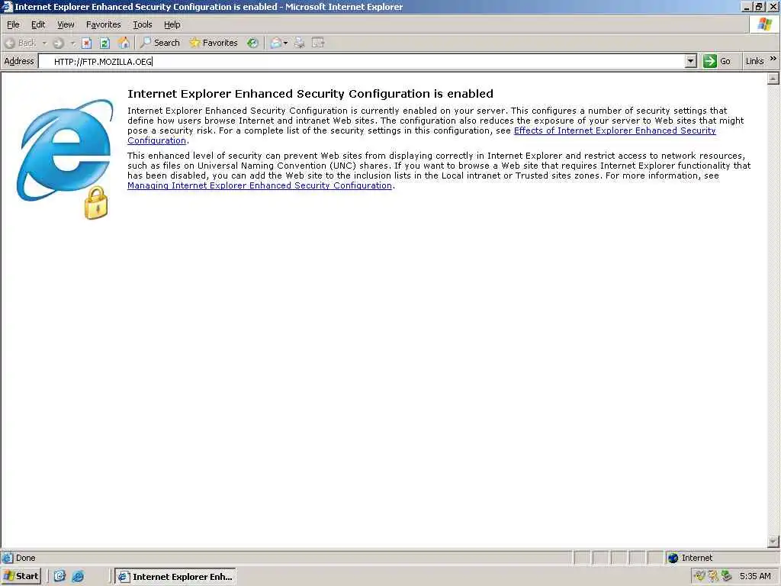Open the Tools menu
This screenshot has width=781, height=586.
pyautogui.click(x=142, y=24)
